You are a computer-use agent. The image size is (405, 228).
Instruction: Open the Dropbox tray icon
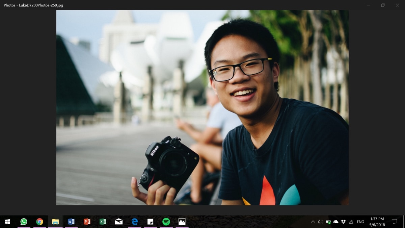tap(344, 222)
